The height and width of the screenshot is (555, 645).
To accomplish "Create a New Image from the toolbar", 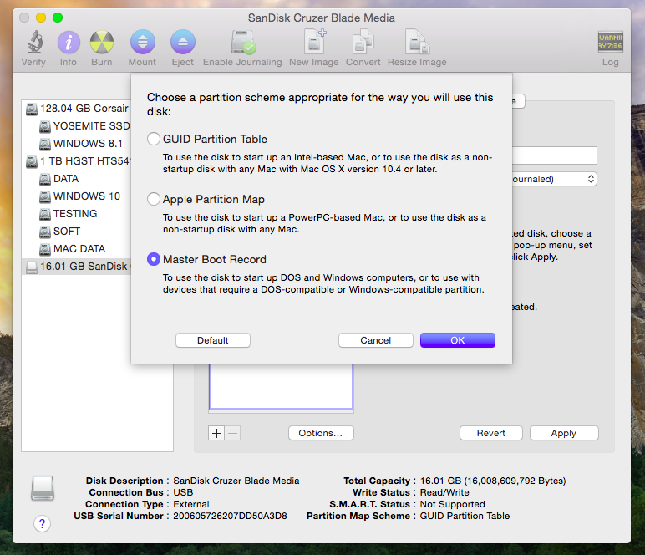I will (314, 41).
